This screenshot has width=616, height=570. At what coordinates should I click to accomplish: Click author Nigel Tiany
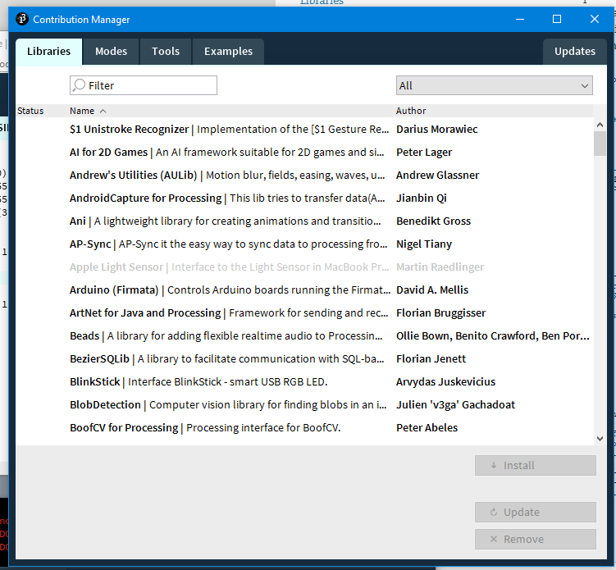pos(424,244)
